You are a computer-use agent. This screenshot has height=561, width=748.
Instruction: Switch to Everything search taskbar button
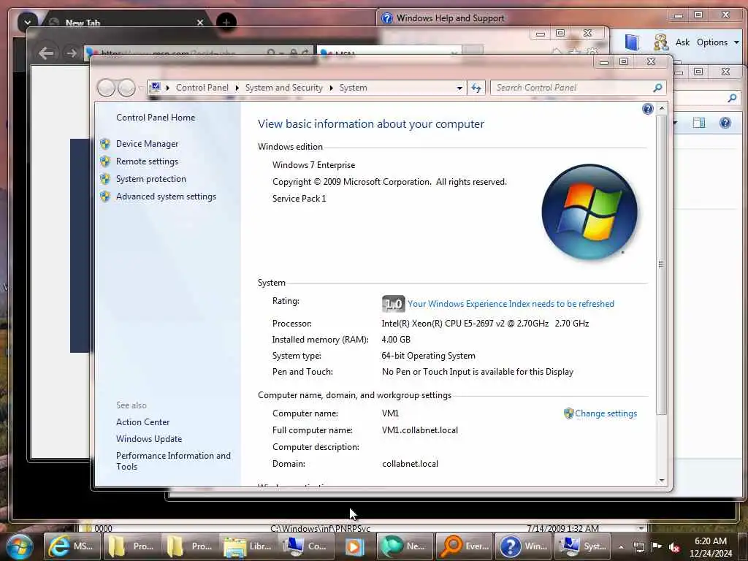[x=464, y=546]
